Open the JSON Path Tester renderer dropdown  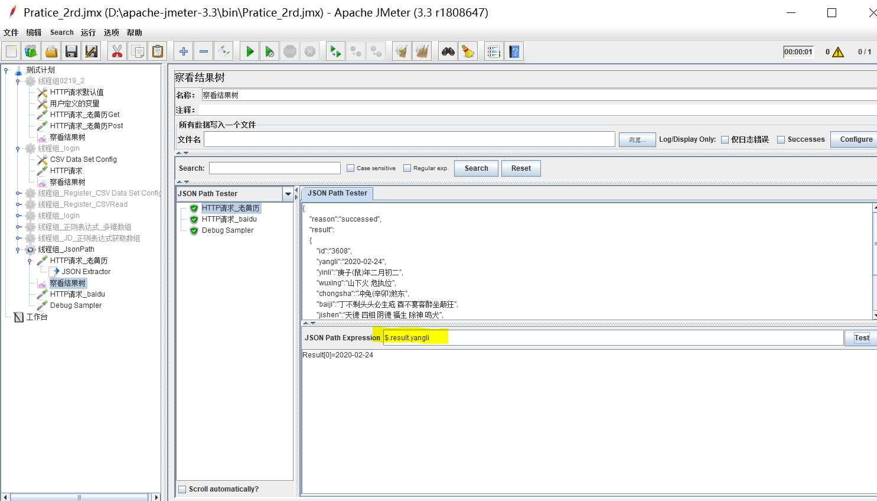(x=288, y=194)
